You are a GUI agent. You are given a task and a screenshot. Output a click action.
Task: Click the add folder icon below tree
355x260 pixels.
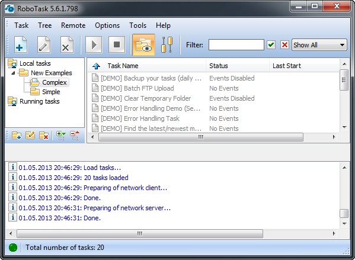17,136
